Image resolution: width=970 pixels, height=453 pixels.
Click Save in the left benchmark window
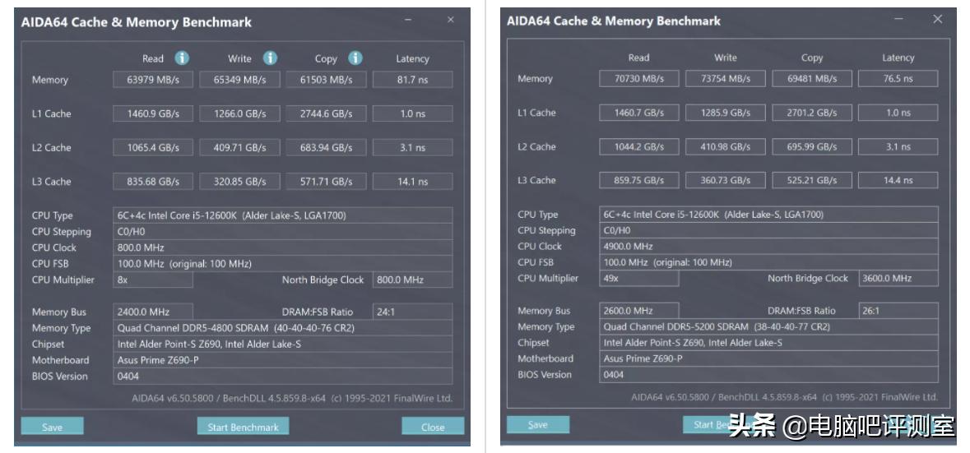pos(52,427)
